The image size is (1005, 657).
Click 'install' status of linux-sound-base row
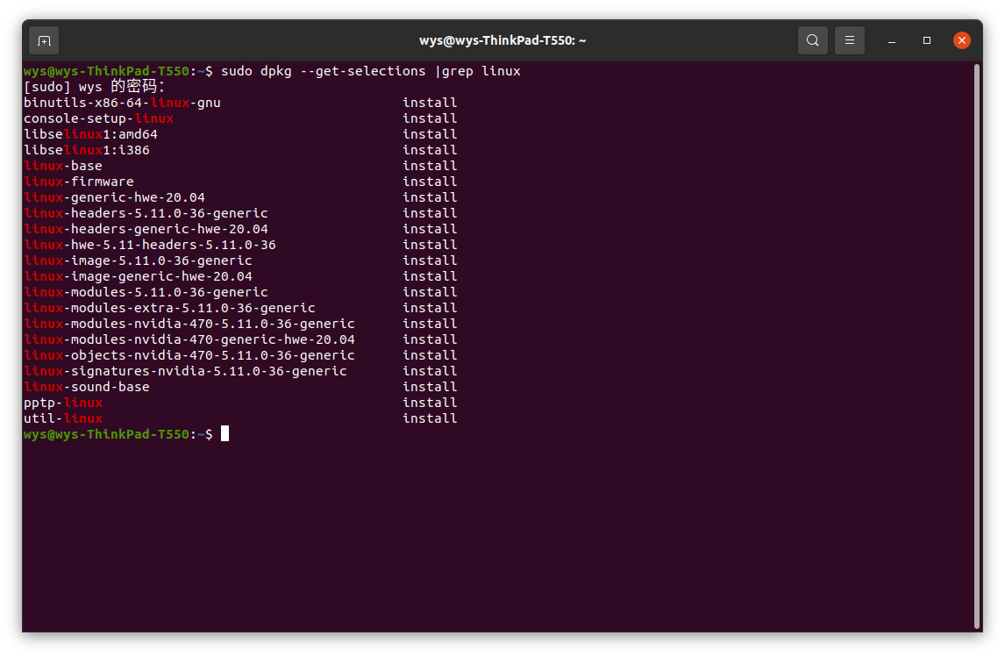(x=430, y=387)
